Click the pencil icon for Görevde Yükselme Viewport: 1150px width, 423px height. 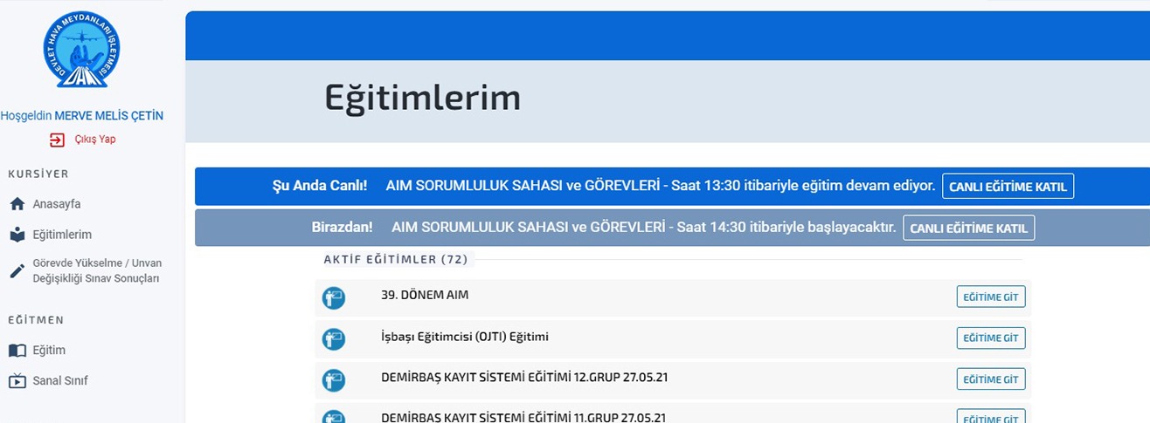[17, 270]
